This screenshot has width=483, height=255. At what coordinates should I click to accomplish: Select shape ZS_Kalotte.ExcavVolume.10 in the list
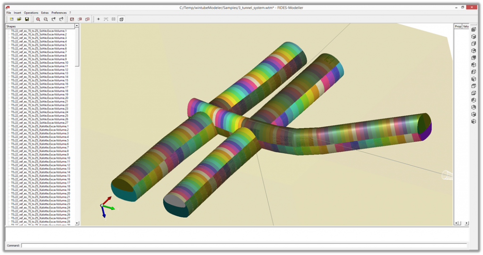tap(41, 158)
